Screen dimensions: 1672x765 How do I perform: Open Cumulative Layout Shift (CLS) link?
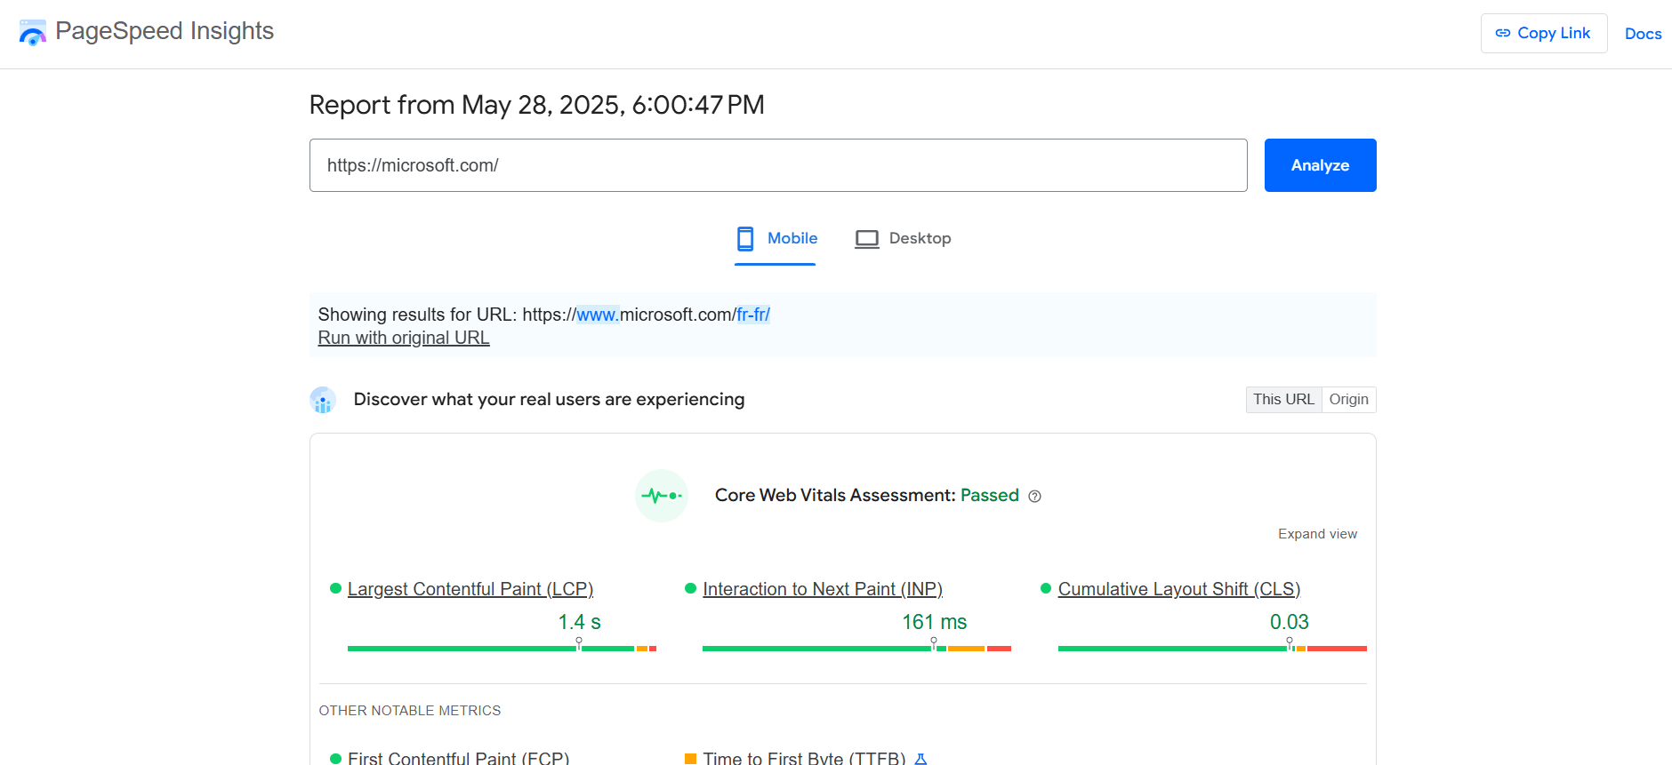(1179, 589)
